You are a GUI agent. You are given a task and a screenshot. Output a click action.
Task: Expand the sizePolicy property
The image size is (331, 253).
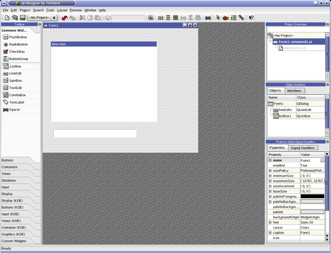[270, 171]
